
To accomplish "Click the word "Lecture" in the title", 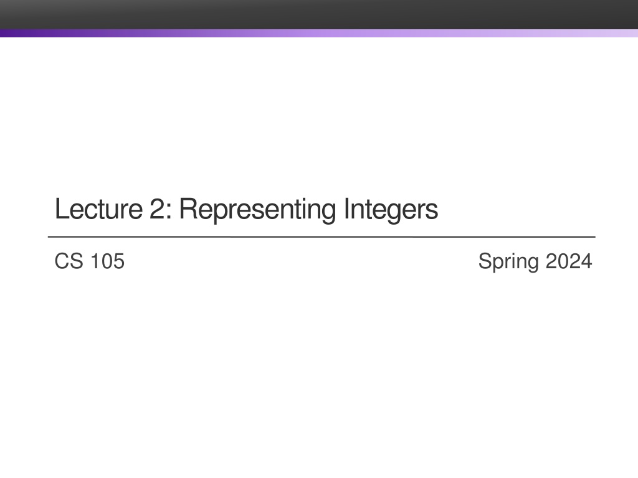I will [x=98, y=210].
